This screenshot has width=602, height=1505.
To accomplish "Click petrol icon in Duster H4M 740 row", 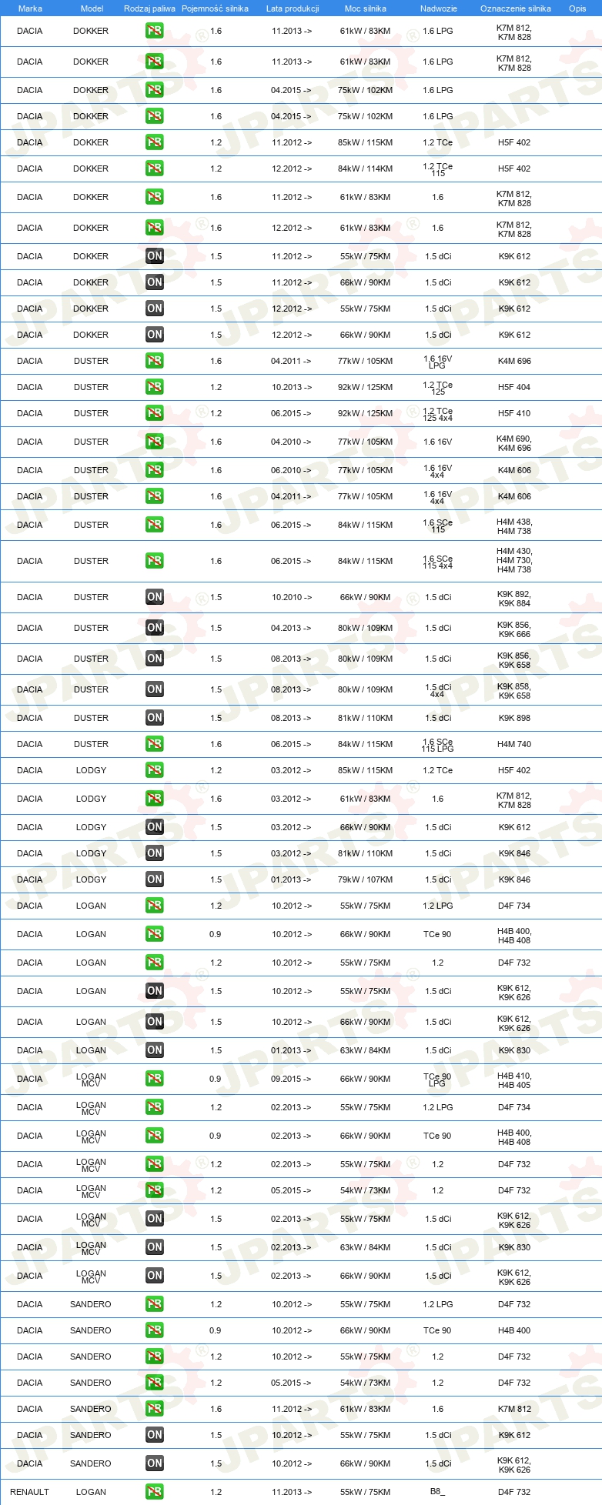I will 155,744.
